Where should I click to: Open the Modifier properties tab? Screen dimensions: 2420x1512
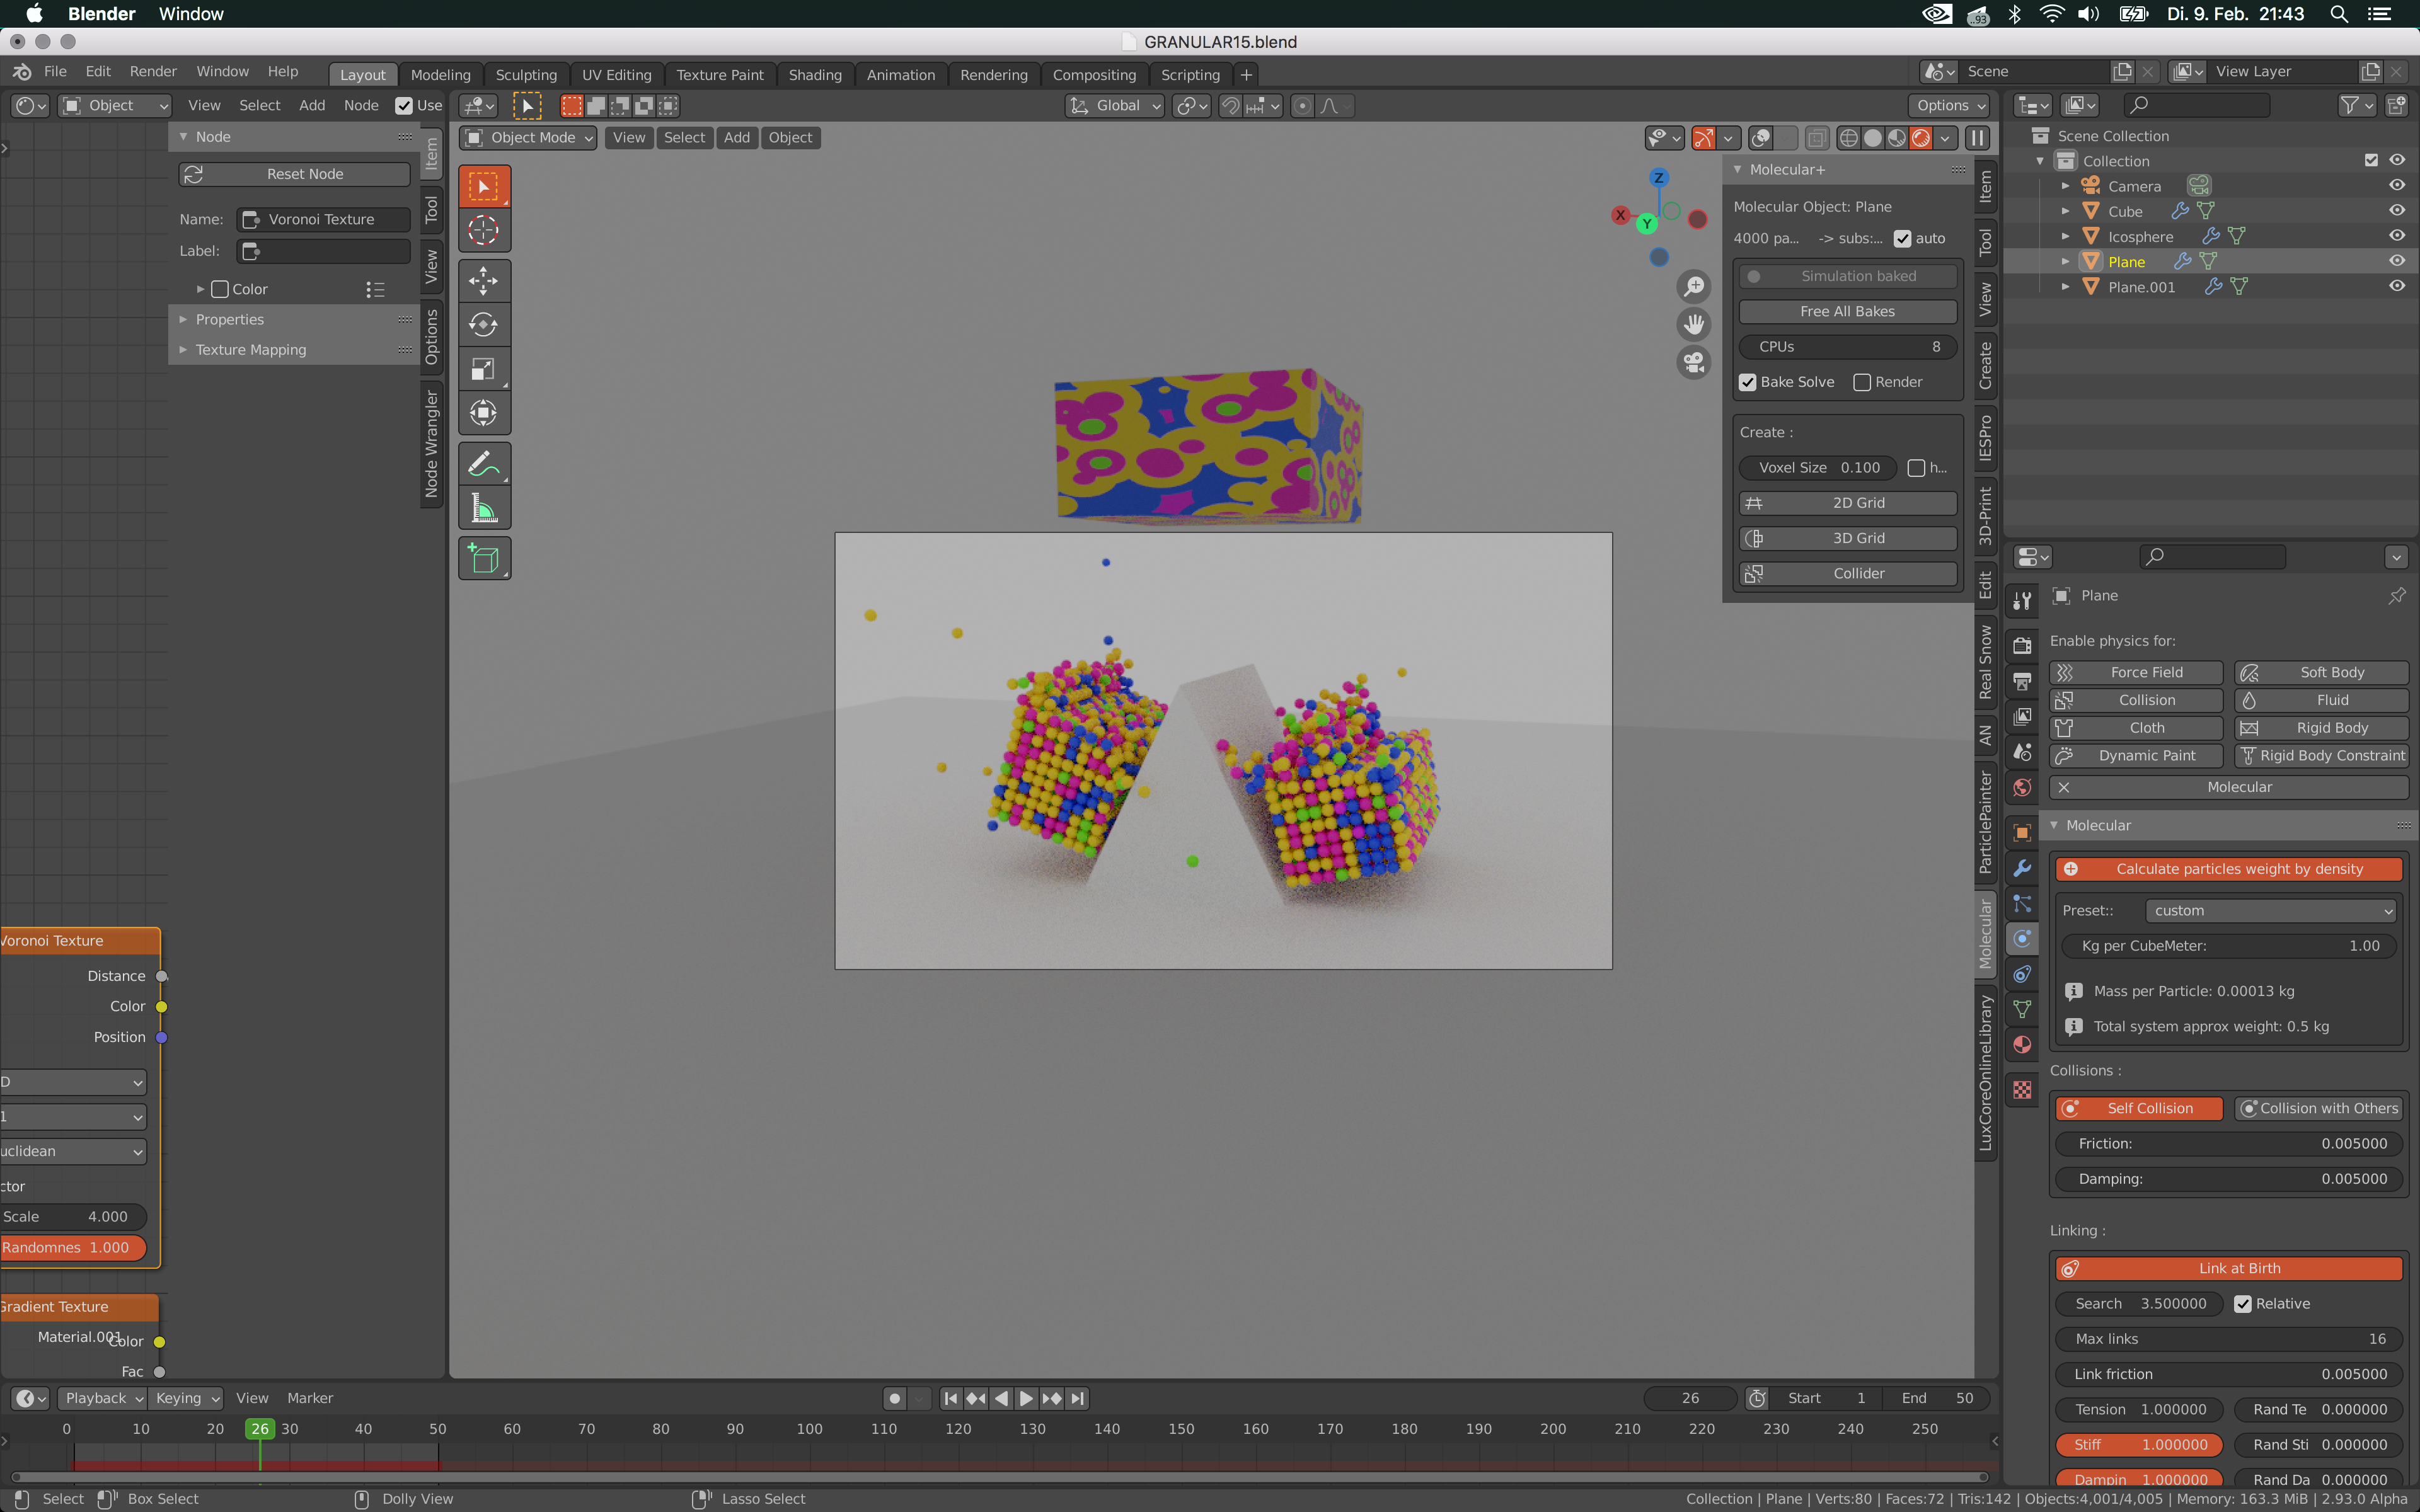click(2022, 868)
